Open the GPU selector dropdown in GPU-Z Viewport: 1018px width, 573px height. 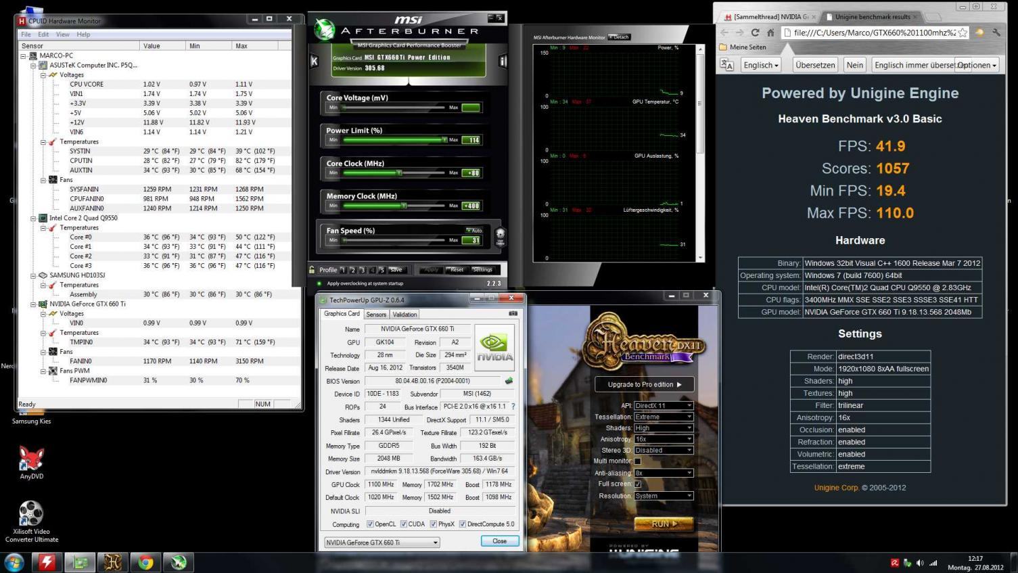pyautogui.click(x=382, y=543)
